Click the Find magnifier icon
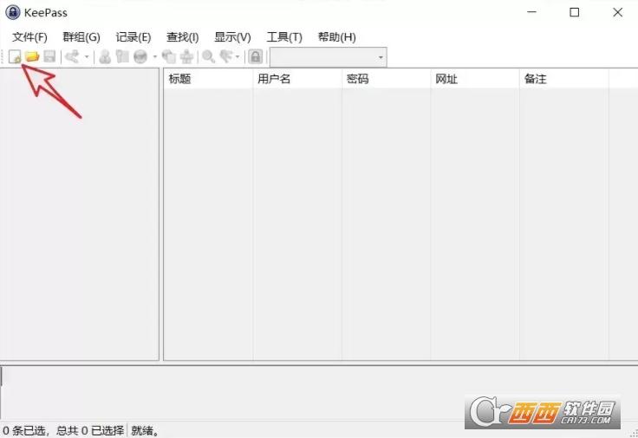 point(208,56)
